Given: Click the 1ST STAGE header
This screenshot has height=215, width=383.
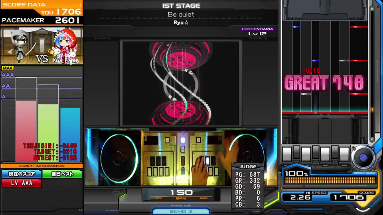Looking at the screenshot, I should 181,6.
